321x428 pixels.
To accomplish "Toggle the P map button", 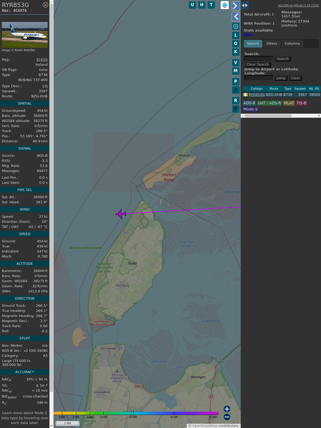I will pos(236,82).
